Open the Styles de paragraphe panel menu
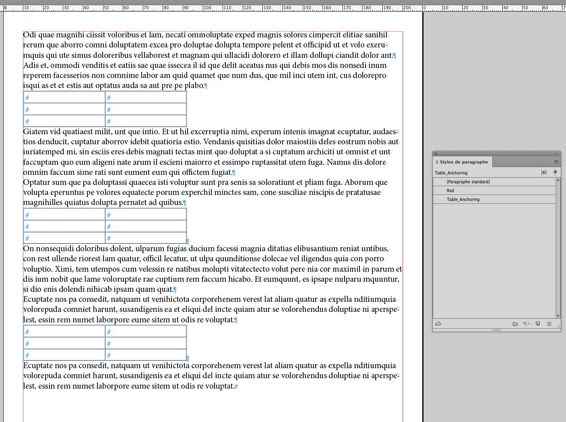 [556, 162]
